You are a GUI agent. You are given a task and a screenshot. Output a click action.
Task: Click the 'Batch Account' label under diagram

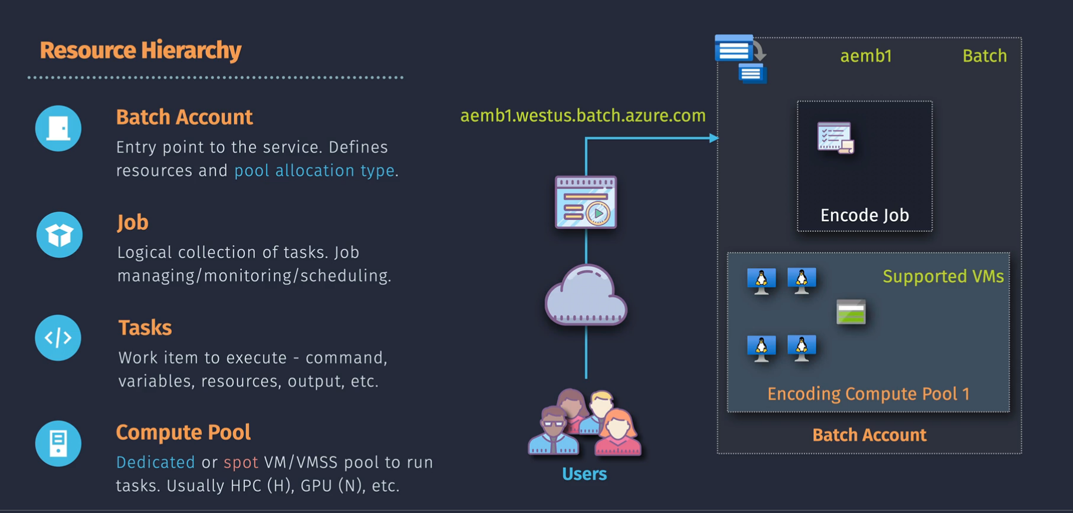point(869,435)
